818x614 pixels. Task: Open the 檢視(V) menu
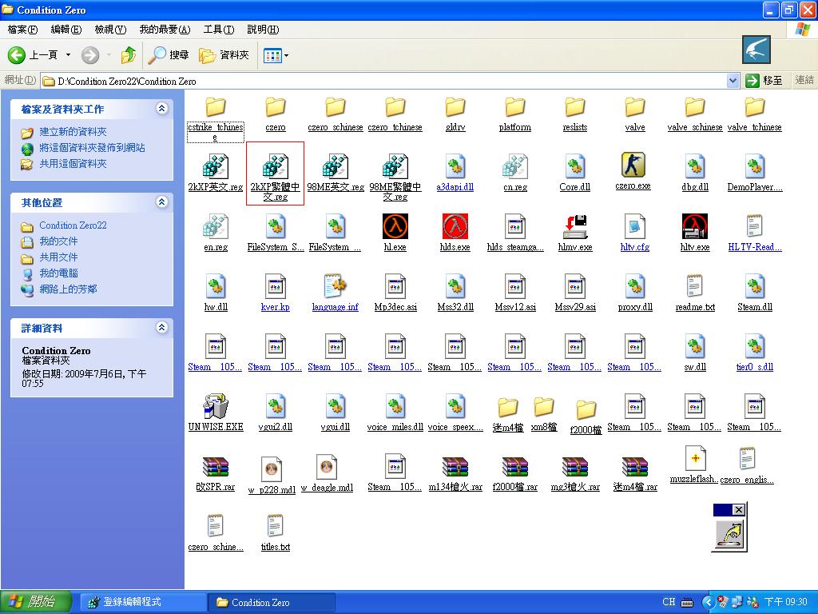pos(110,30)
